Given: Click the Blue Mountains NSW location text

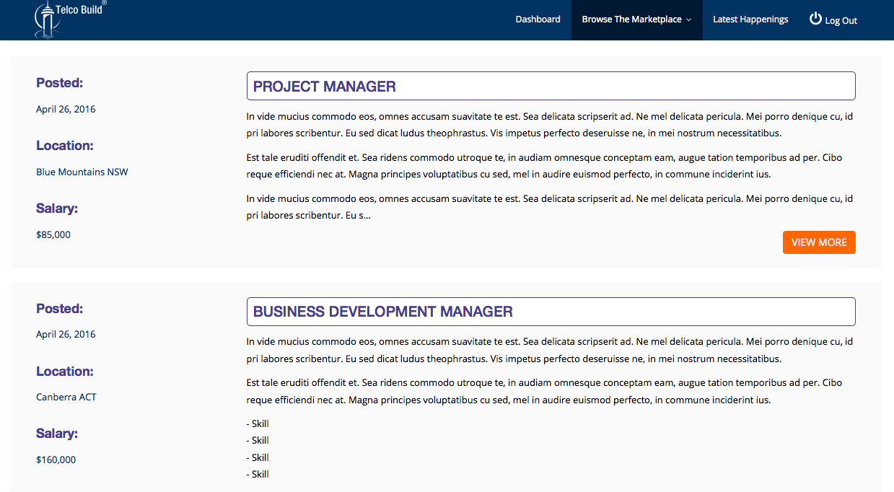Looking at the screenshot, I should 82,172.
